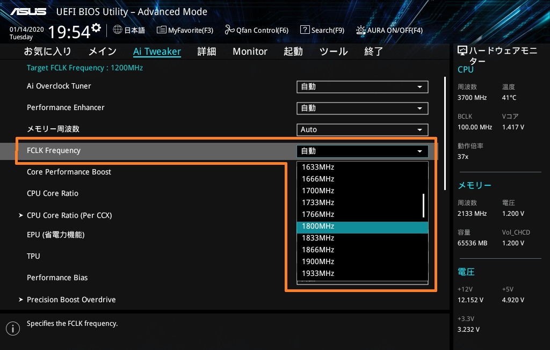
Task: Choose 1933MHz from FCLK list
Action: click(363, 274)
